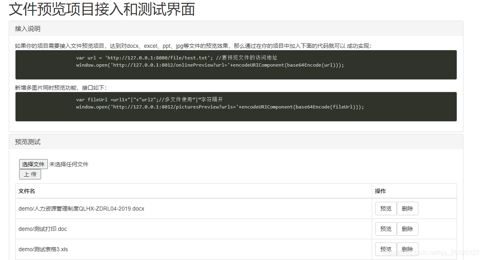Delete the 人力资源管理制度QLHX-ZDRL04-2019.docx file
The image size is (483, 260).
pyautogui.click(x=407, y=209)
